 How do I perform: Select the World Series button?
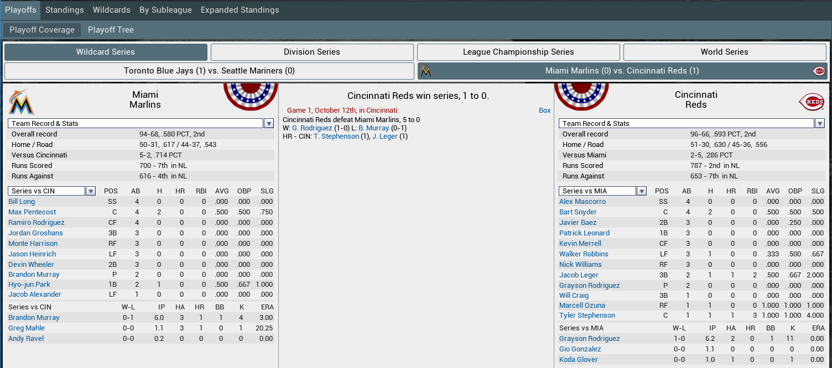click(724, 52)
